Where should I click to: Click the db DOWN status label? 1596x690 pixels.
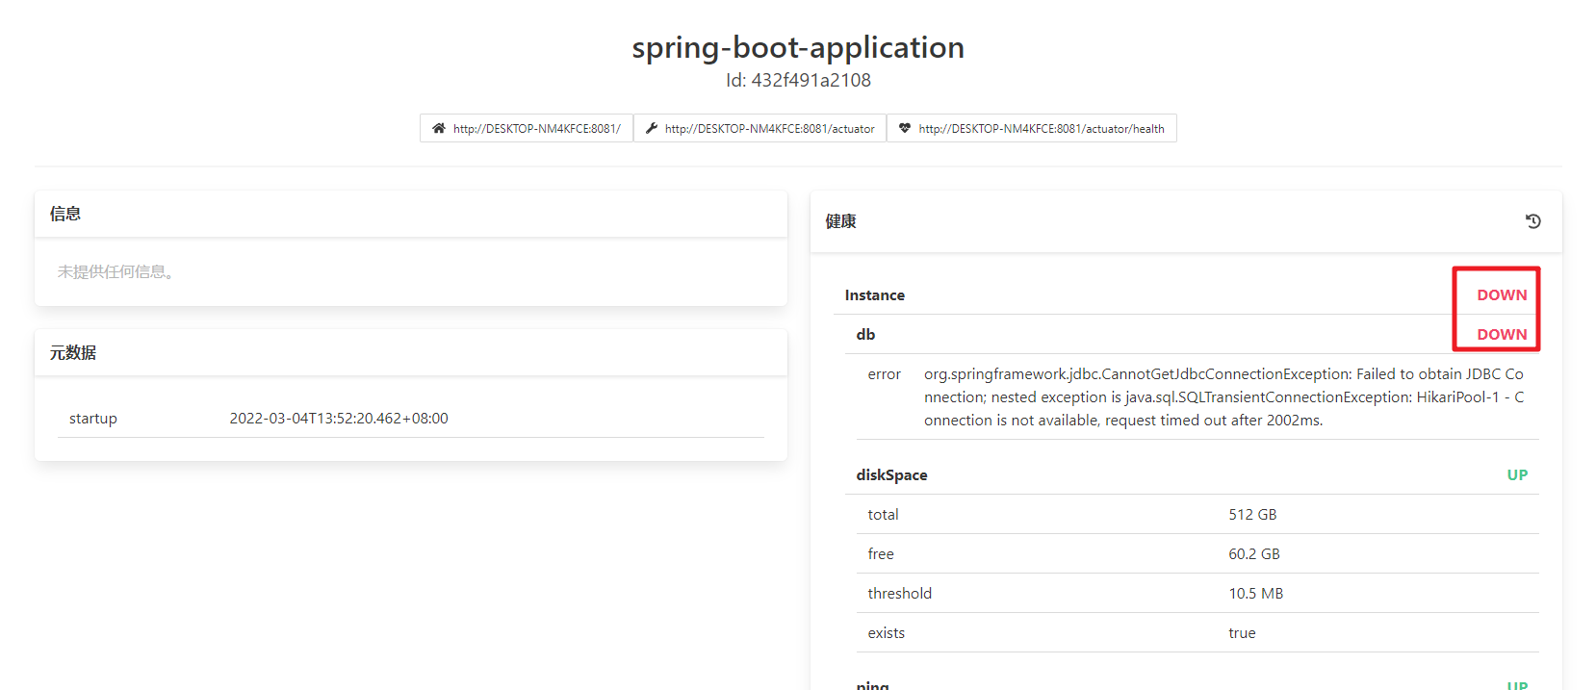[1502, 335]
